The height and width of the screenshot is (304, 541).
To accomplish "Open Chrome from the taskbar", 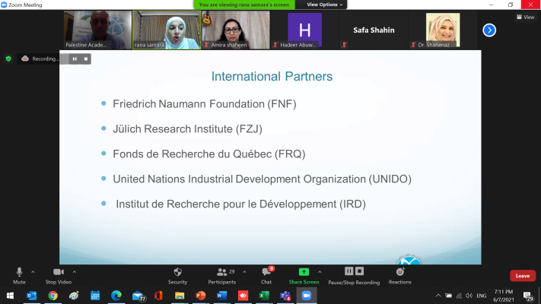I will (53, 296).
